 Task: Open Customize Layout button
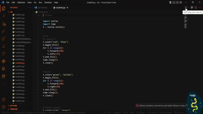(180, 3)
